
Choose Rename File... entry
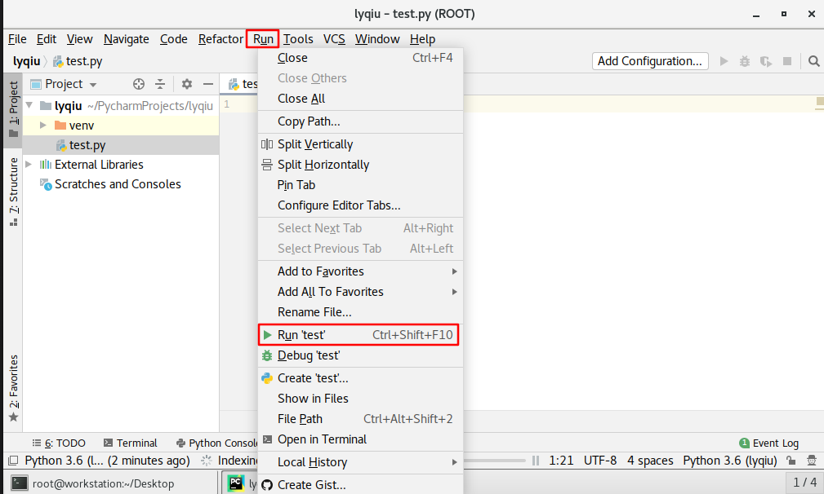(x=360, y=312)
